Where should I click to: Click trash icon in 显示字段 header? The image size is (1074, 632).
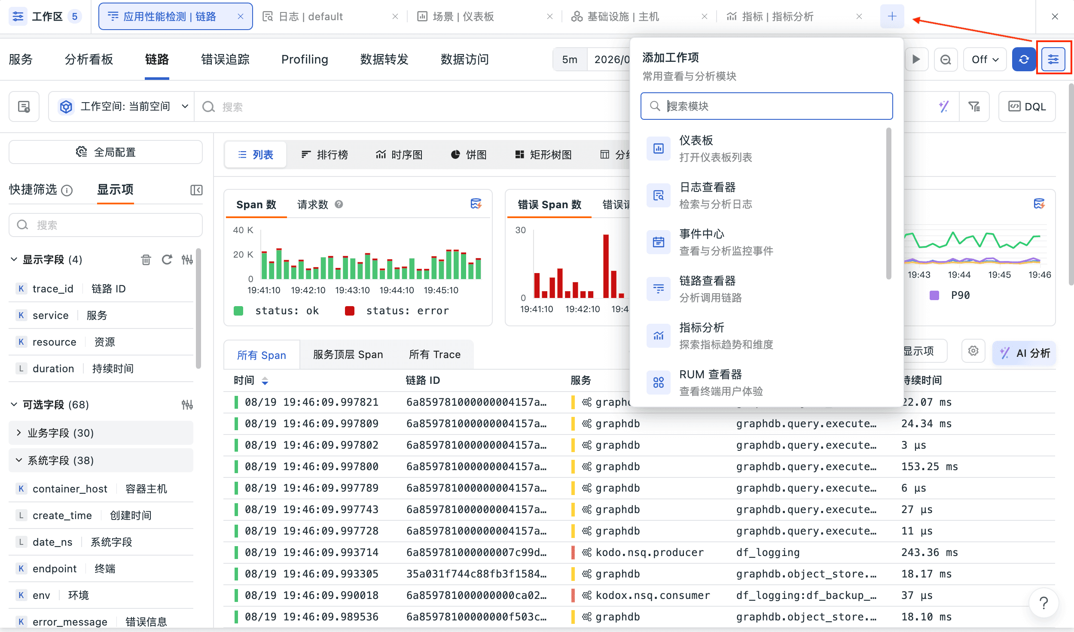146,259
